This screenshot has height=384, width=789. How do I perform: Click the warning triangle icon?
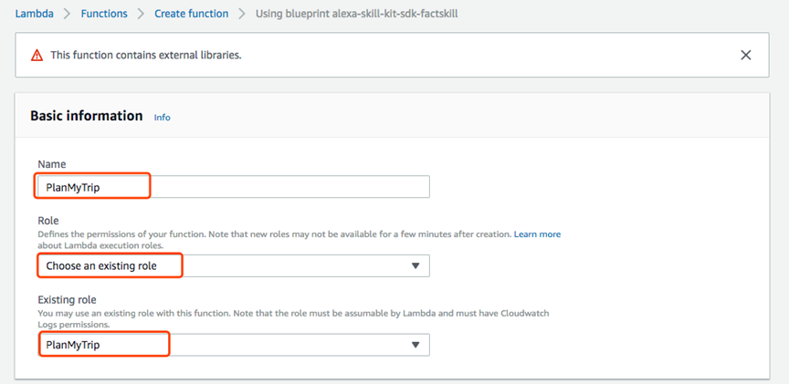point(37,56)
